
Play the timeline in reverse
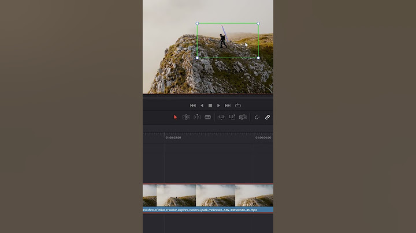tap(202, 106)
